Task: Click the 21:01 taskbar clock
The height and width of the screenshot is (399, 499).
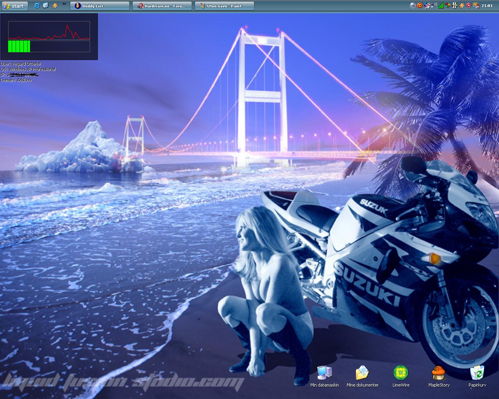Action: pos(487,5)
